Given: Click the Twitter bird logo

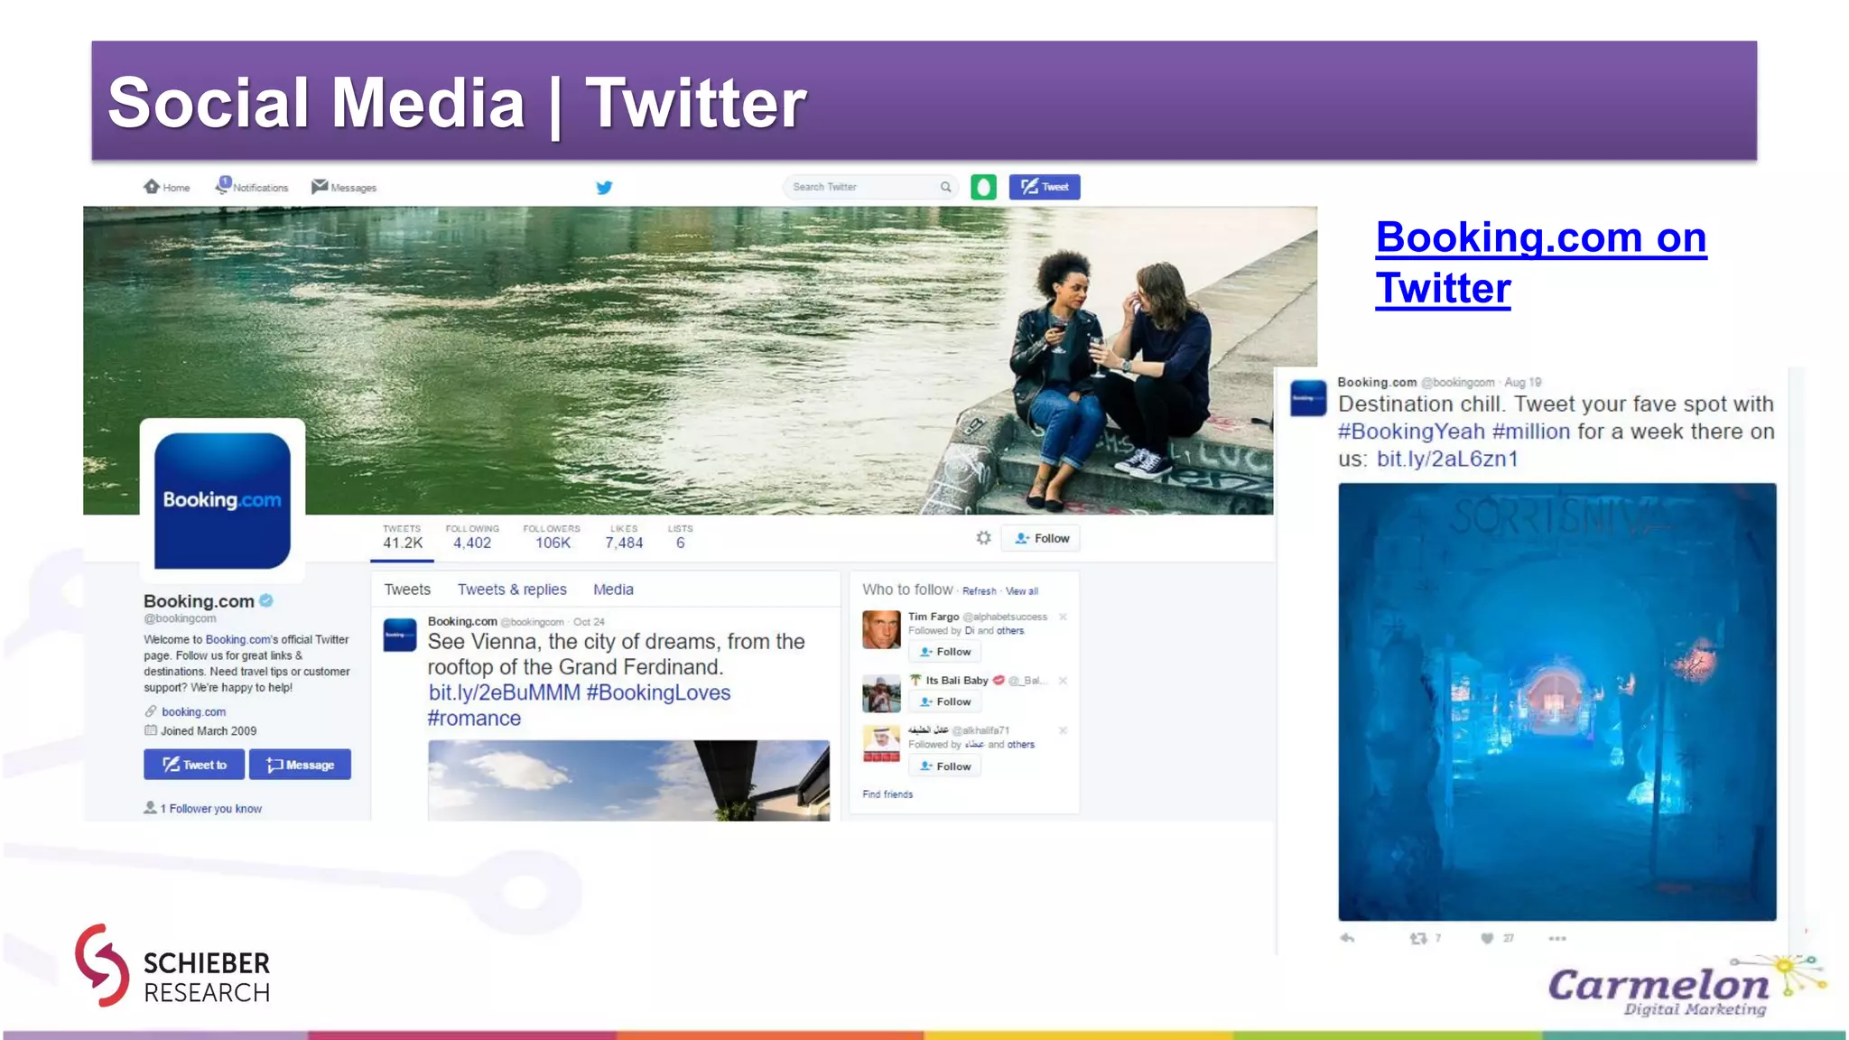Looking at the screenshot, I should pos(604,187).
